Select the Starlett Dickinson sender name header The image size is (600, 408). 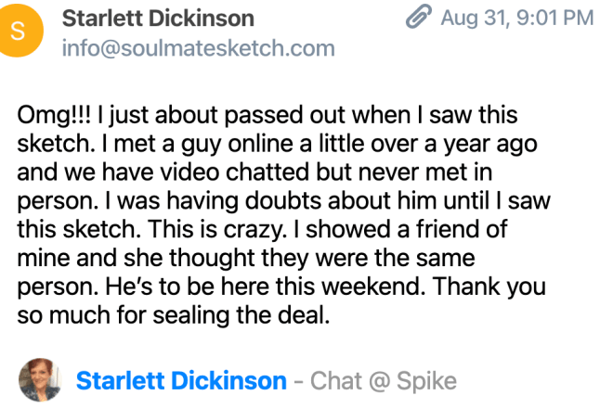[x=158, y=19]
